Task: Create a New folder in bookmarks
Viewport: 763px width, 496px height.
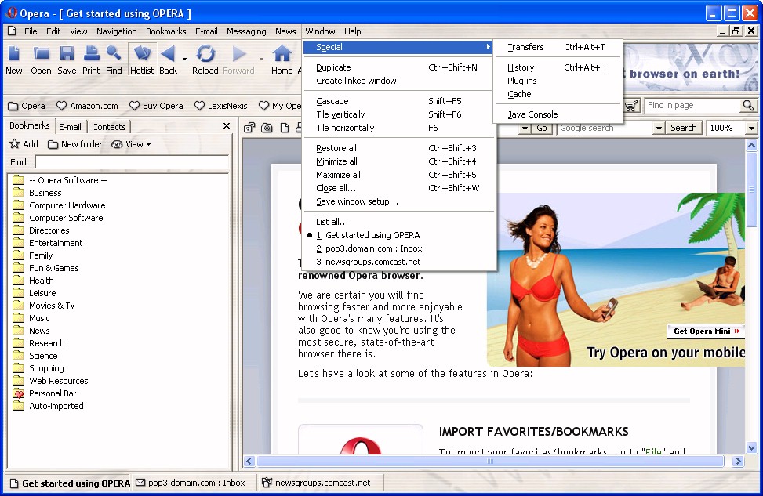Action: point(75,144)
